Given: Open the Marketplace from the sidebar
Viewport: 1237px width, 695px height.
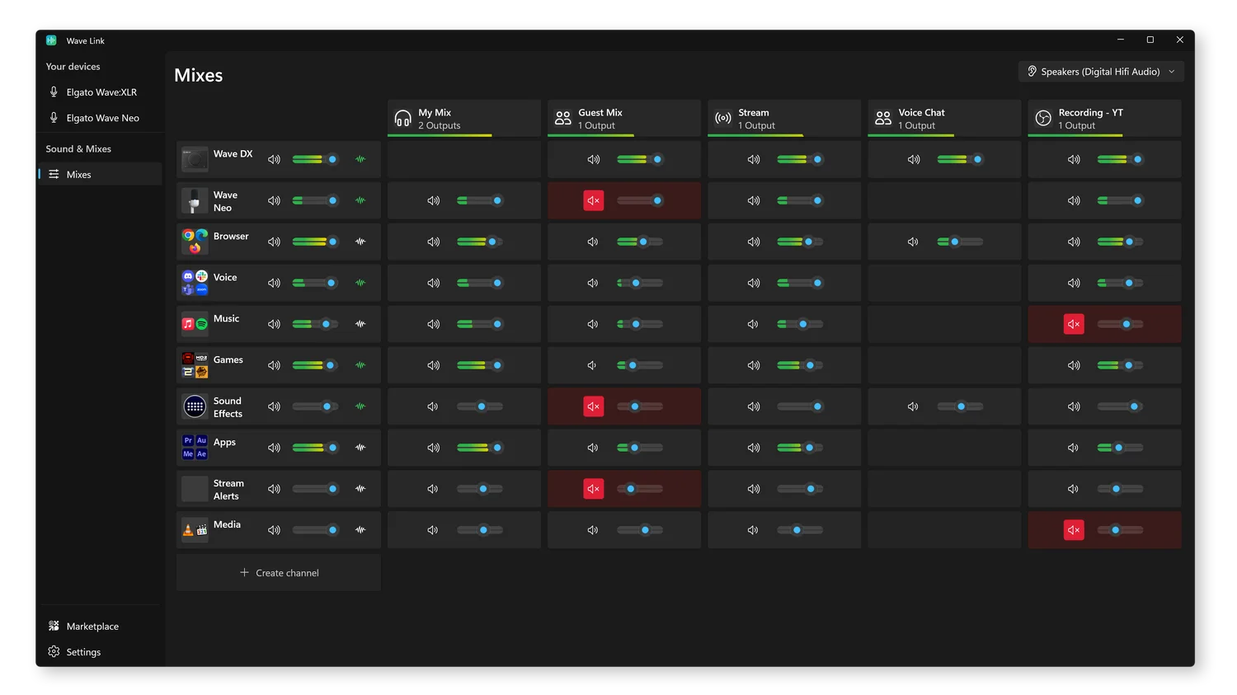Looking at the screenshot, I should (92, 626).
